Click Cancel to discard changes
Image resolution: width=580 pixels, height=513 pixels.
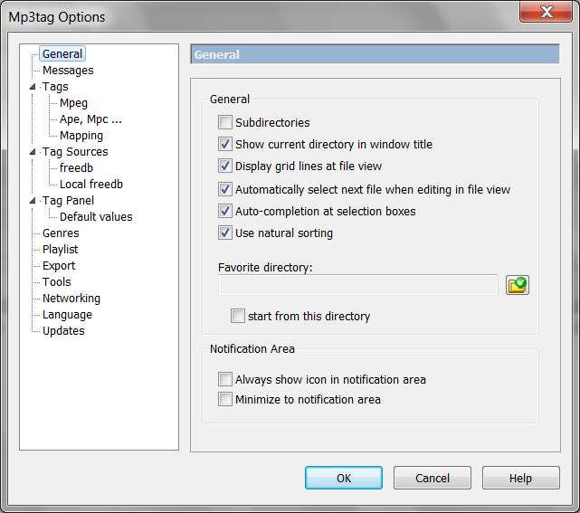point(432,478)
